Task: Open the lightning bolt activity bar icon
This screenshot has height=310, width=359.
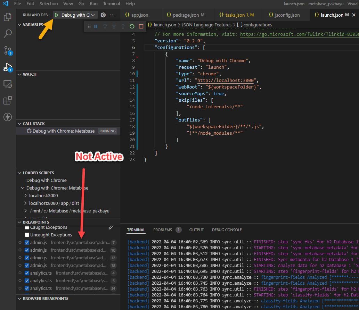Action: click(x=8, y=117)
